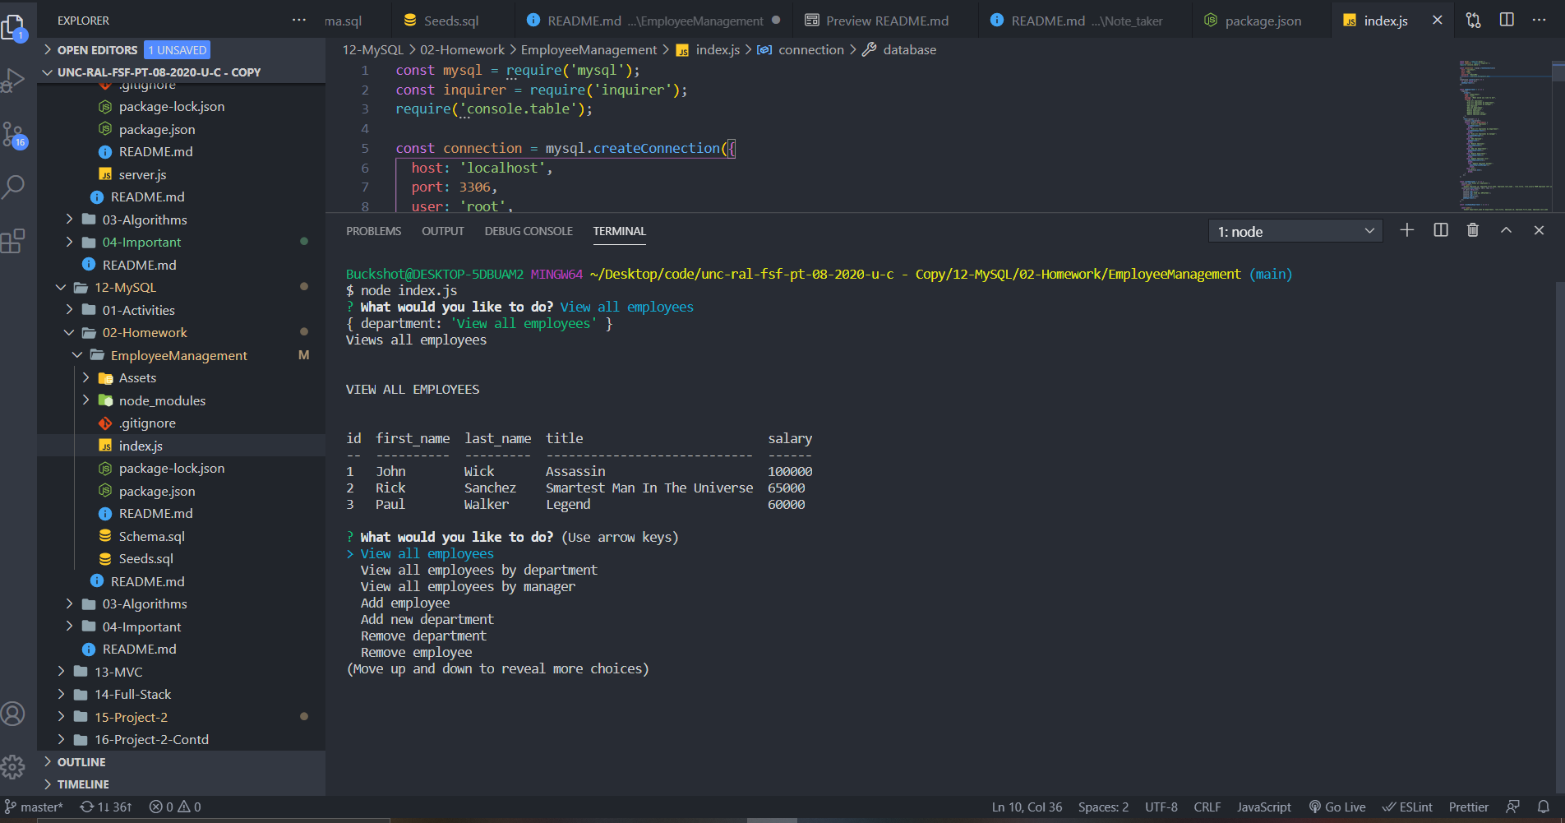Split the editor to the right
Viewport: 1565px width, 823px height.
point(1507,20)
